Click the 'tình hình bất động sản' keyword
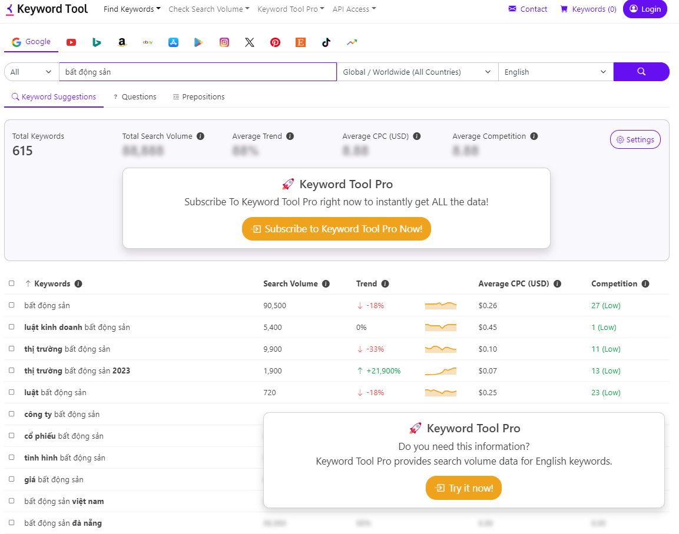This screenshot has height=534, width=679. (65, 458)
